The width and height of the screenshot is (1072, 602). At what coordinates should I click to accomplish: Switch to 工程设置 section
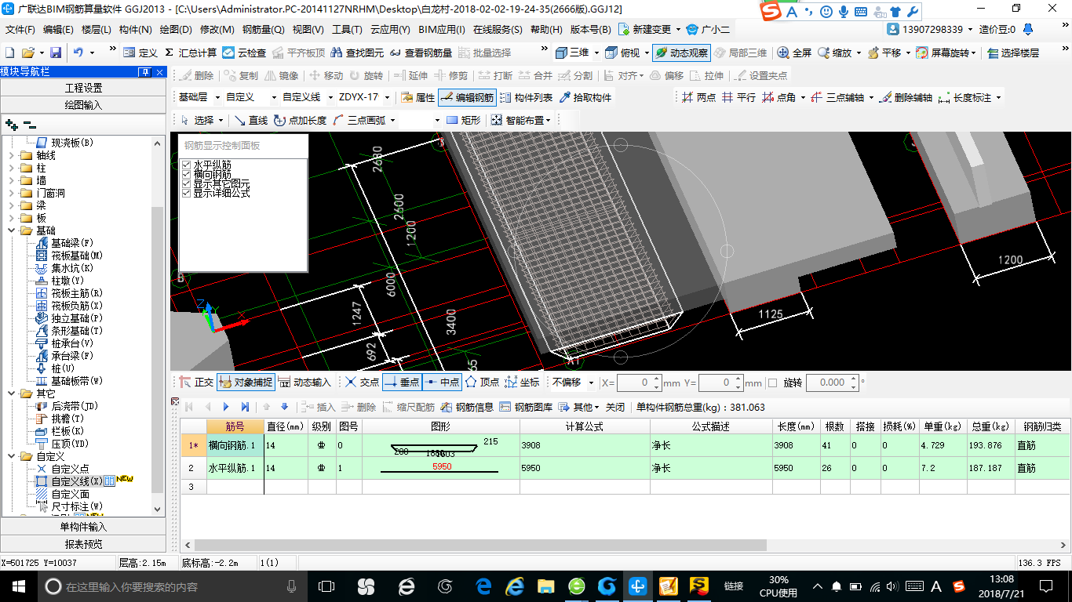(83, 88)
